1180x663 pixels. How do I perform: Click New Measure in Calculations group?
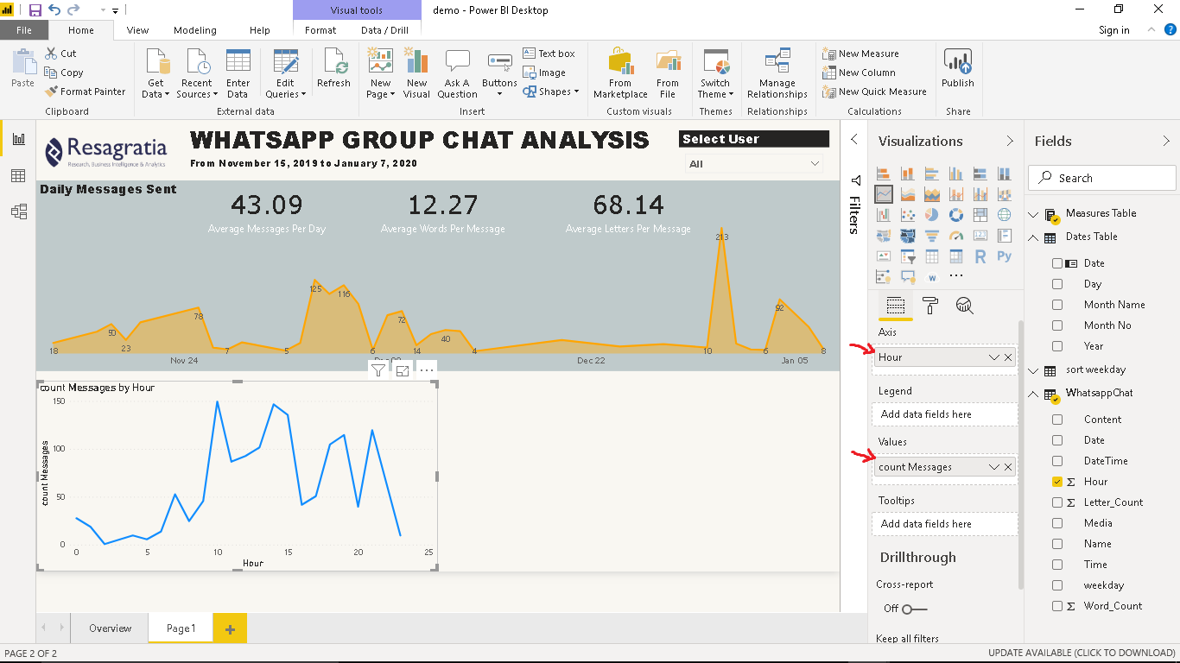pos(865,53)
